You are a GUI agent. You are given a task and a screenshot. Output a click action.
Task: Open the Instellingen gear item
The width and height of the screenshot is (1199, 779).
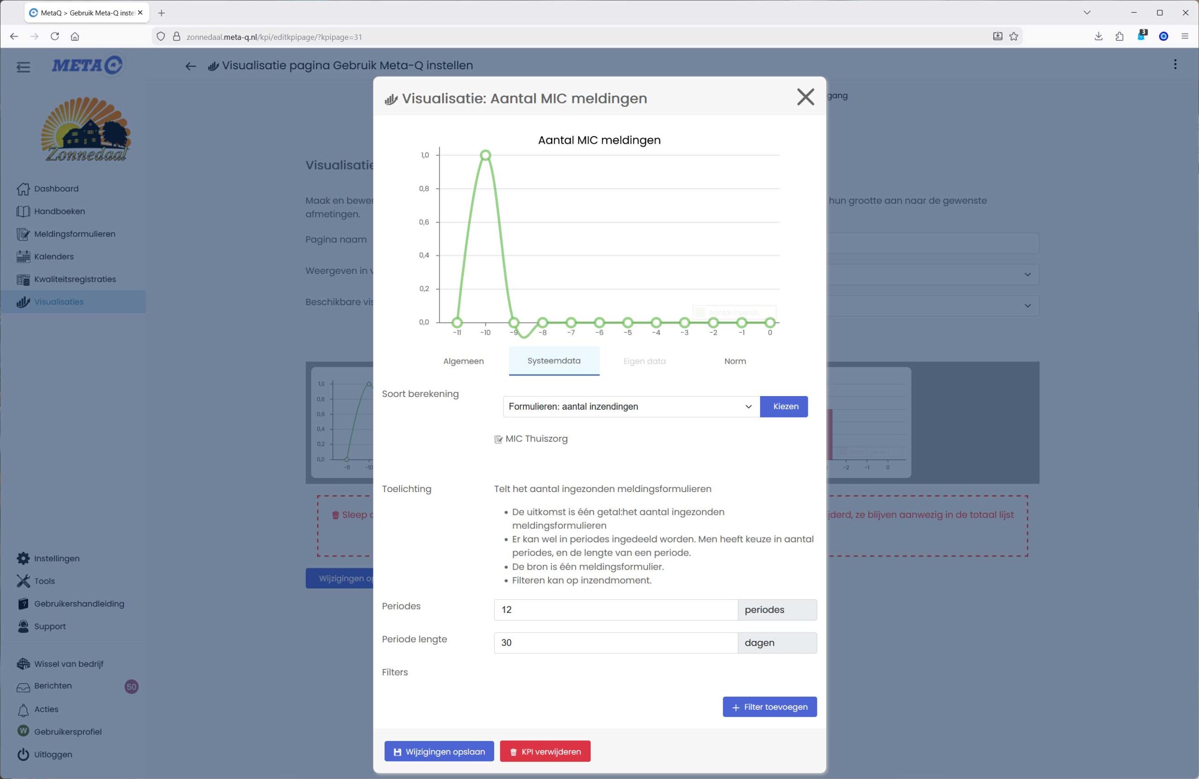[x=56, y=559]
